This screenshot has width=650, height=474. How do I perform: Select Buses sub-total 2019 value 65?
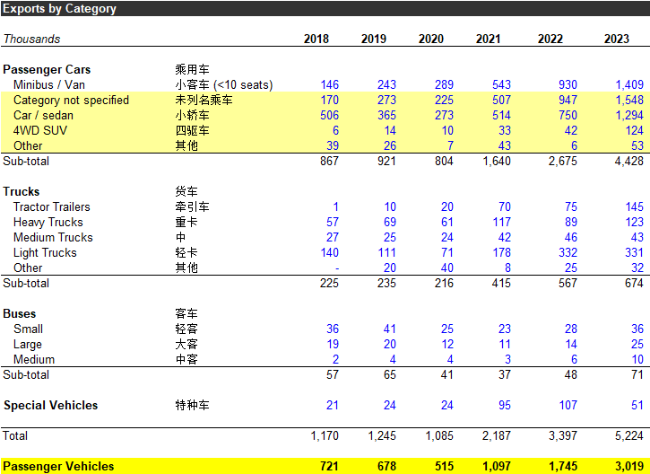(389, 374)
